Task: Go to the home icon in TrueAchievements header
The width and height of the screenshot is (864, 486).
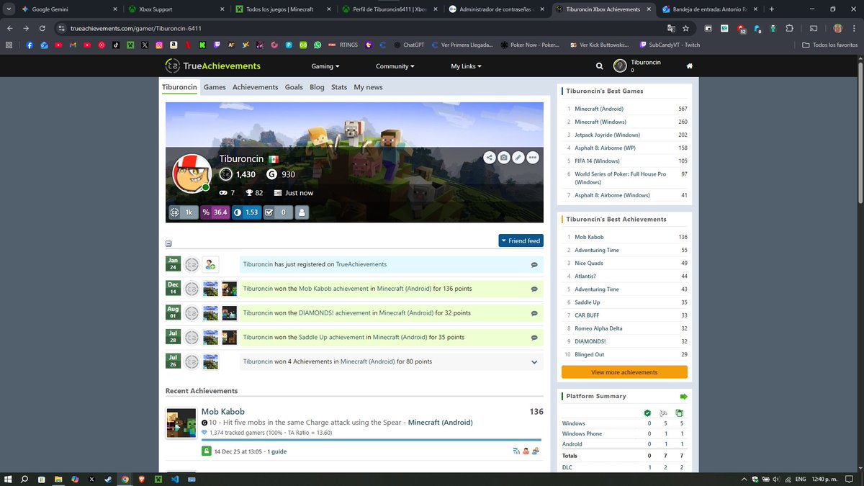Action: pos(690,66)
